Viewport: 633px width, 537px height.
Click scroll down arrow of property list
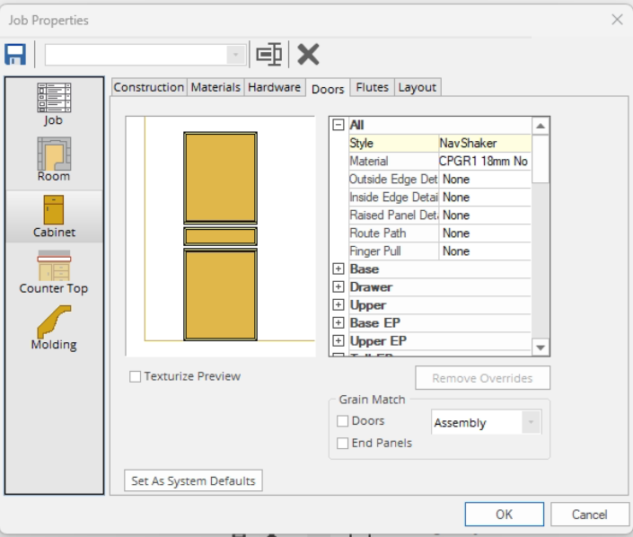tap(541, 347)
